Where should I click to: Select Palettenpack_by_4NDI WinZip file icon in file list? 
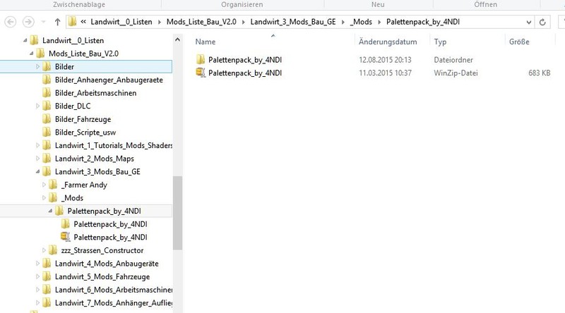coord(201,73)
